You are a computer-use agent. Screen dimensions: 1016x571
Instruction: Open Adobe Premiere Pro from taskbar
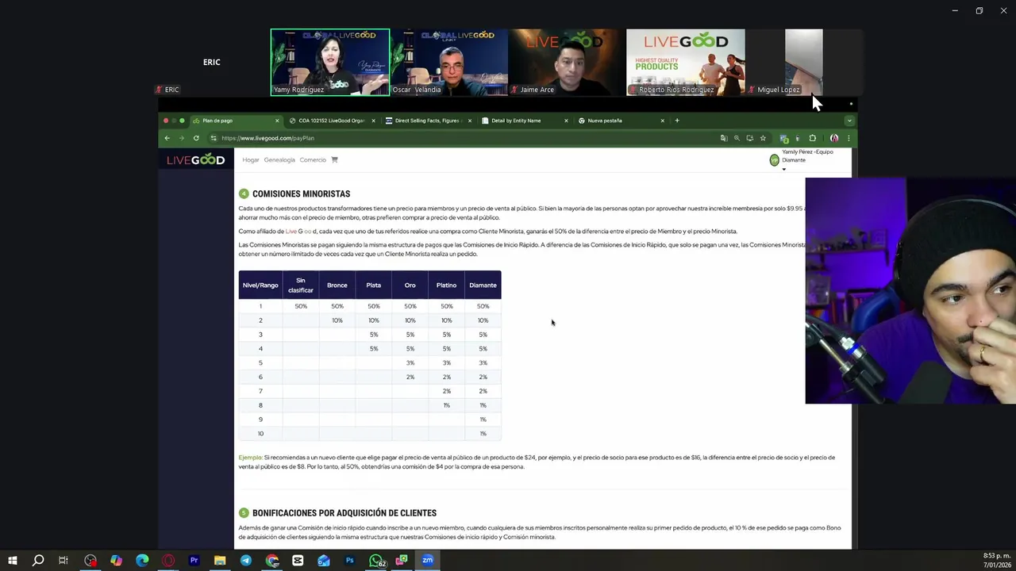(194, 561)
